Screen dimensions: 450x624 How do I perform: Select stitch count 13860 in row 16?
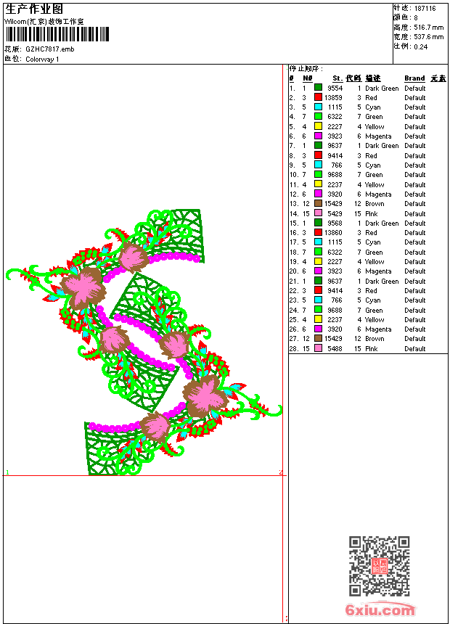[333, 232]
